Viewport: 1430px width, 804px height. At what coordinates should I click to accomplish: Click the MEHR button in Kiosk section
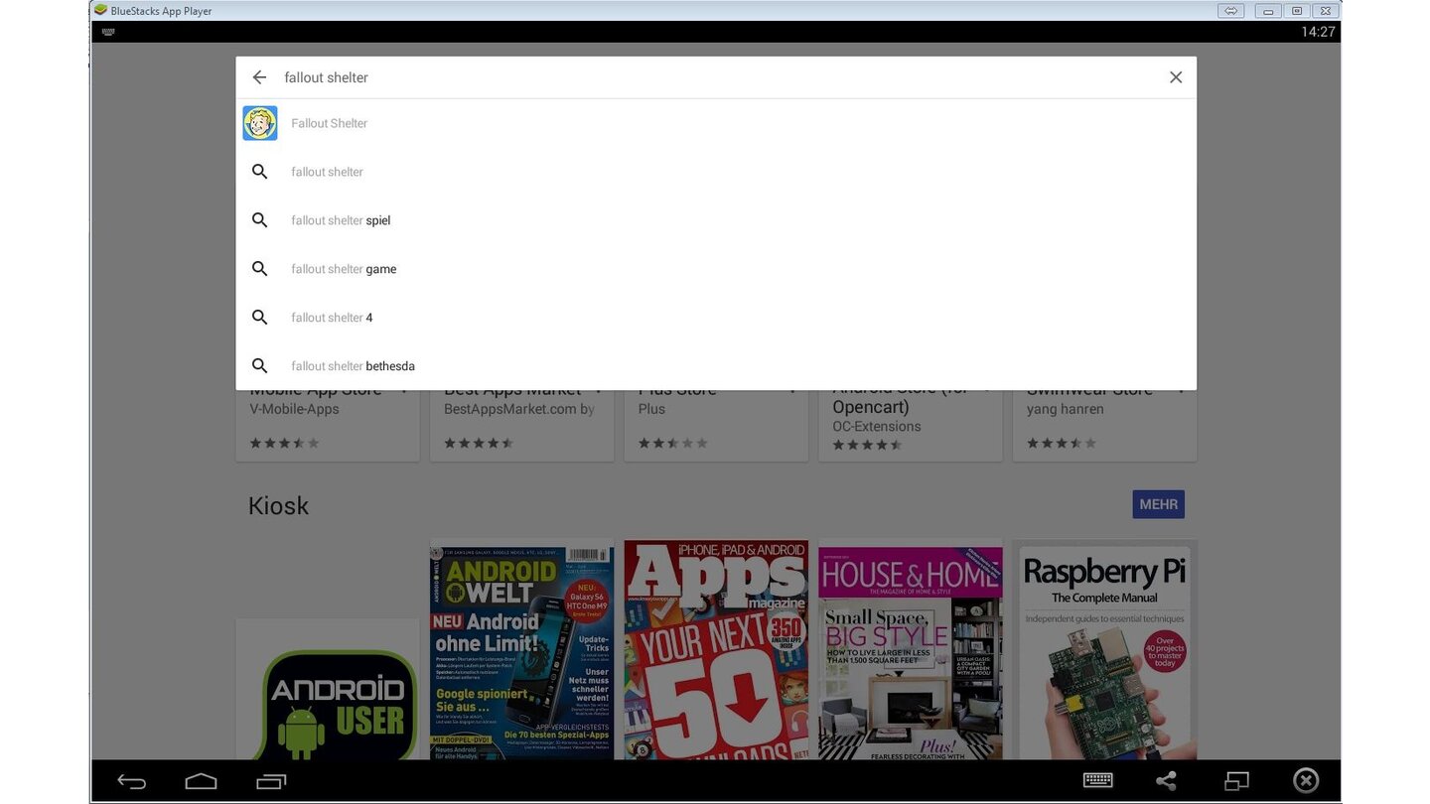(x=1159, y=504)
